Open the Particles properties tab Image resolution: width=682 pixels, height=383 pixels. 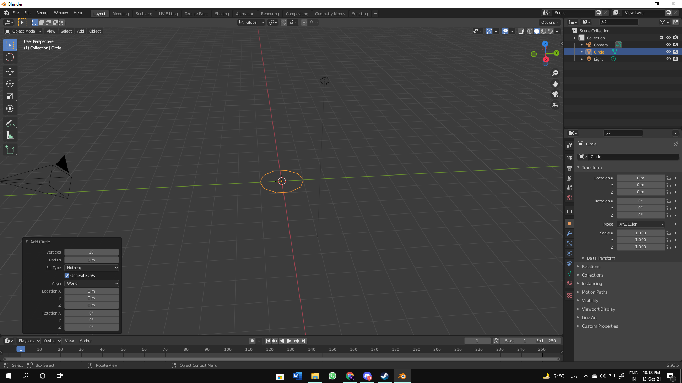tap(569, 243)
